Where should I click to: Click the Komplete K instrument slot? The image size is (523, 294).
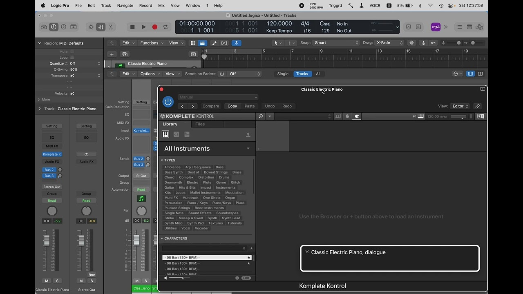(x=52, y=154)
